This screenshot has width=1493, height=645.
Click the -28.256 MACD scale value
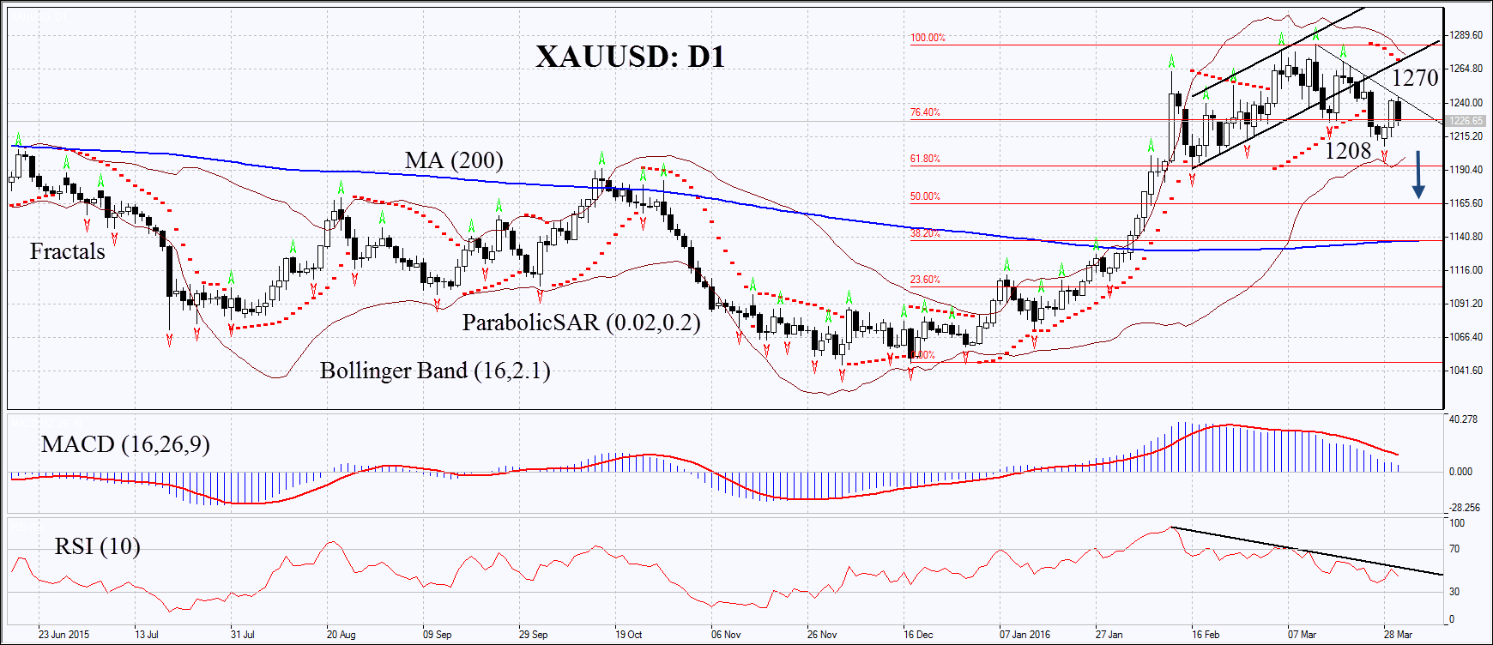pyautogui.click(x=1465, y=508)
